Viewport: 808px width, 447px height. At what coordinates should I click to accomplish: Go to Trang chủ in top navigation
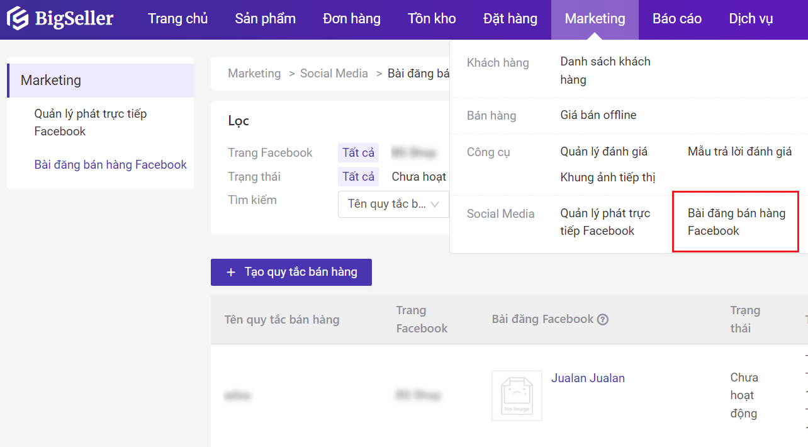click(x=178, y=19)
